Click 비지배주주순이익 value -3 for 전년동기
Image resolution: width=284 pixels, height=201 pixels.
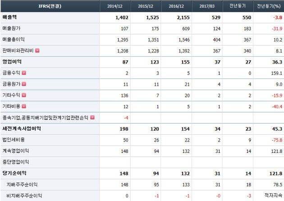(x=249, y=196)
